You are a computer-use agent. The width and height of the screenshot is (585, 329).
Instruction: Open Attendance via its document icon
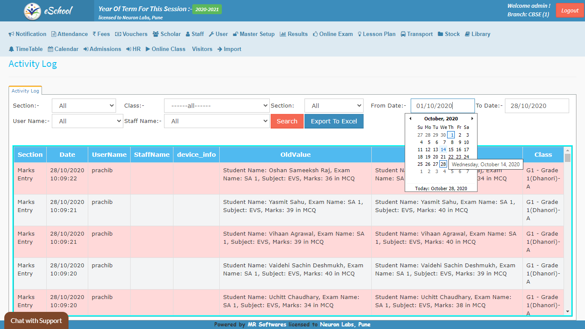pyautogui.click(x=54, y=34)
